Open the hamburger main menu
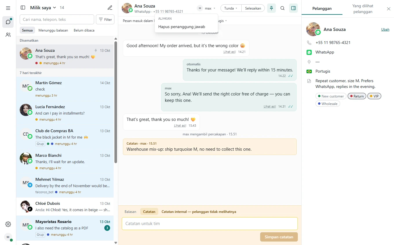 (x=8, y=8)
